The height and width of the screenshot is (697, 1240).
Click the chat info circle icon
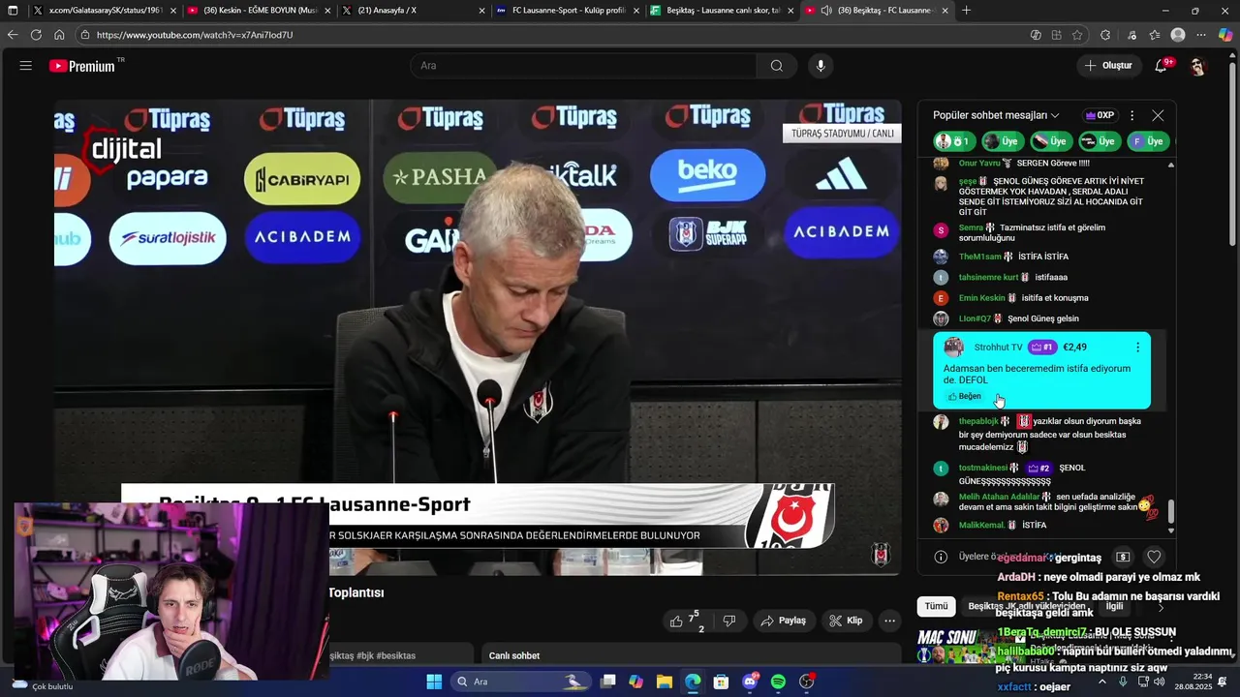tap(940, 557)
